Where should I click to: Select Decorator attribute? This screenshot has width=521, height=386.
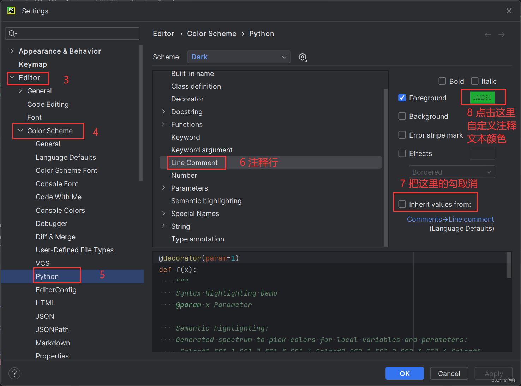point(187,99)
